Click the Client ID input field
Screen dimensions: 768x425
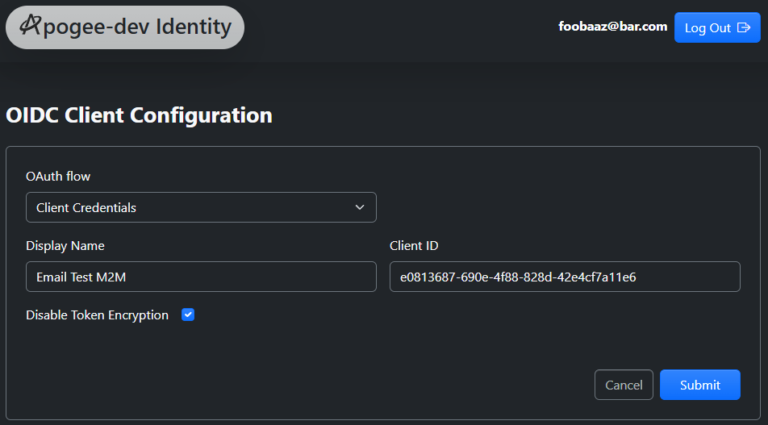point(565,277)
